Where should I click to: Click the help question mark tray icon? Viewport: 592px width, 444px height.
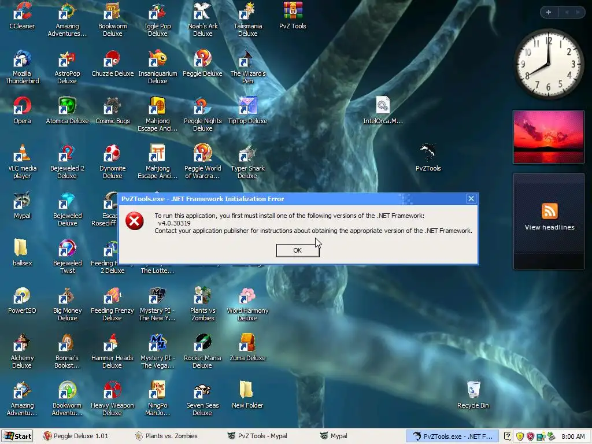point(508,436)
